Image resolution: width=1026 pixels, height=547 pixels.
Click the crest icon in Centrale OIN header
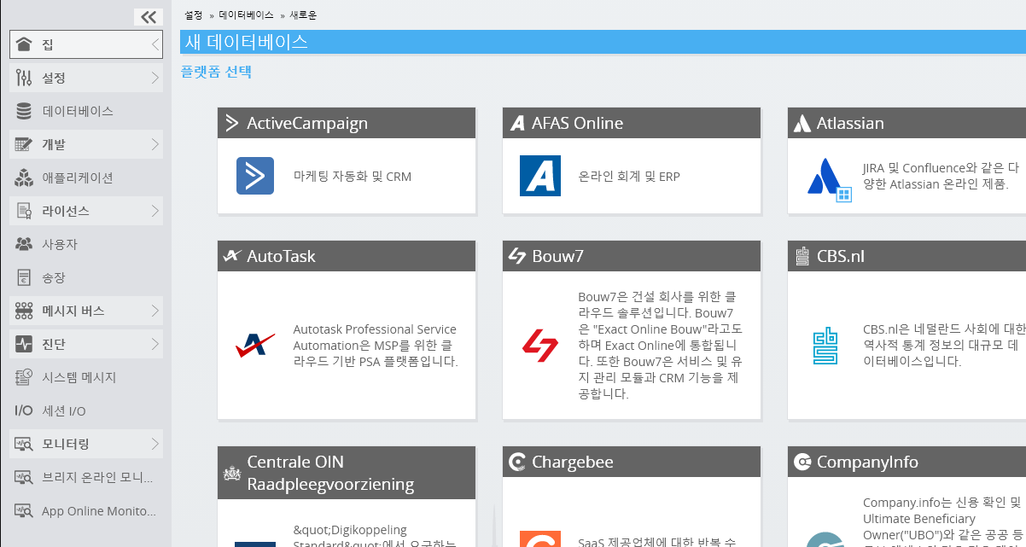(231, 474)
